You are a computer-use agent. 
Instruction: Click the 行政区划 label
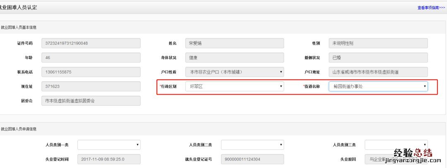(168, 86)
